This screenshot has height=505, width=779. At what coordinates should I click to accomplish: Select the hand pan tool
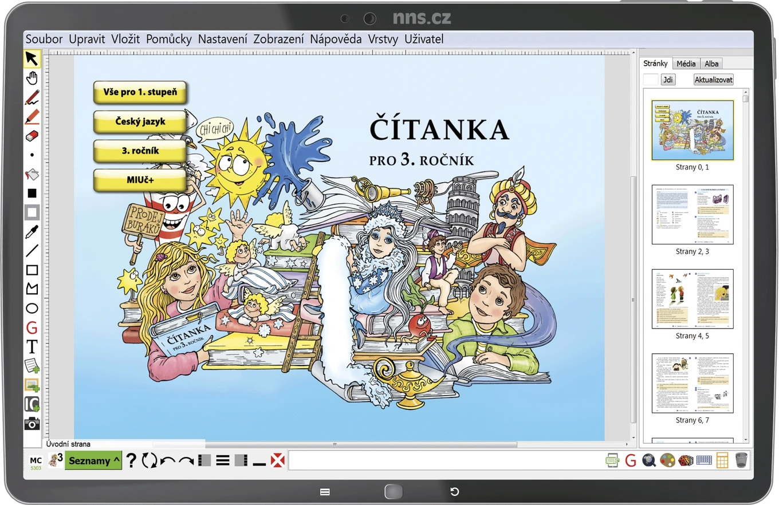pos(32,78)
